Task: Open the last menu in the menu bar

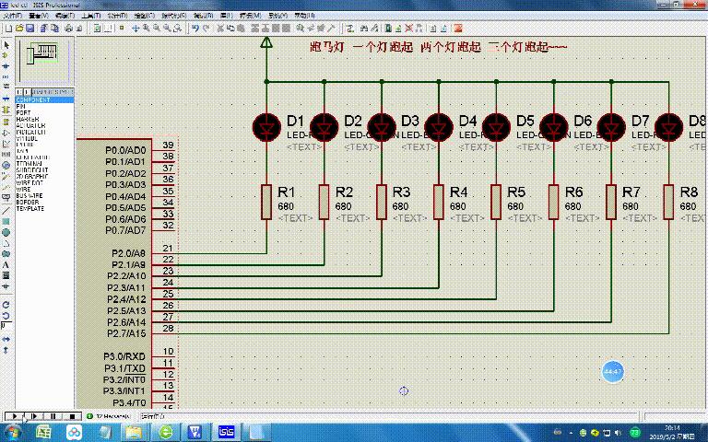Action: click(x=304, y=16)
